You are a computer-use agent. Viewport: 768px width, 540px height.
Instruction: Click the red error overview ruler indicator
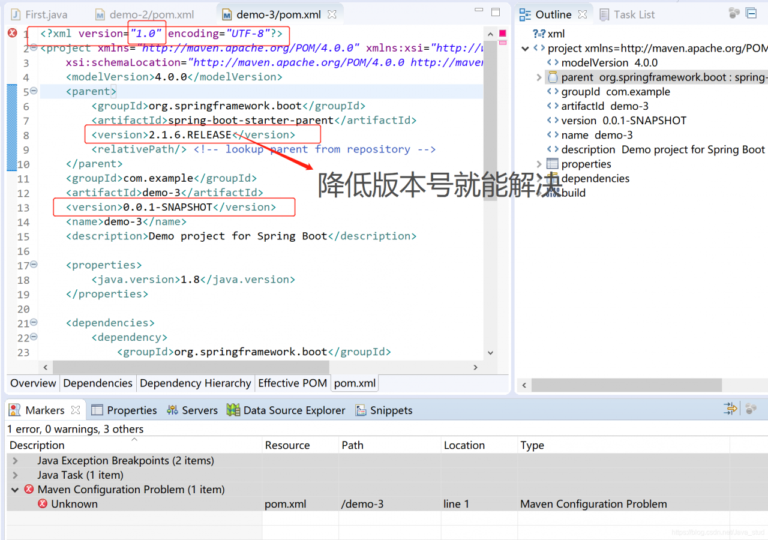[502, 34]
